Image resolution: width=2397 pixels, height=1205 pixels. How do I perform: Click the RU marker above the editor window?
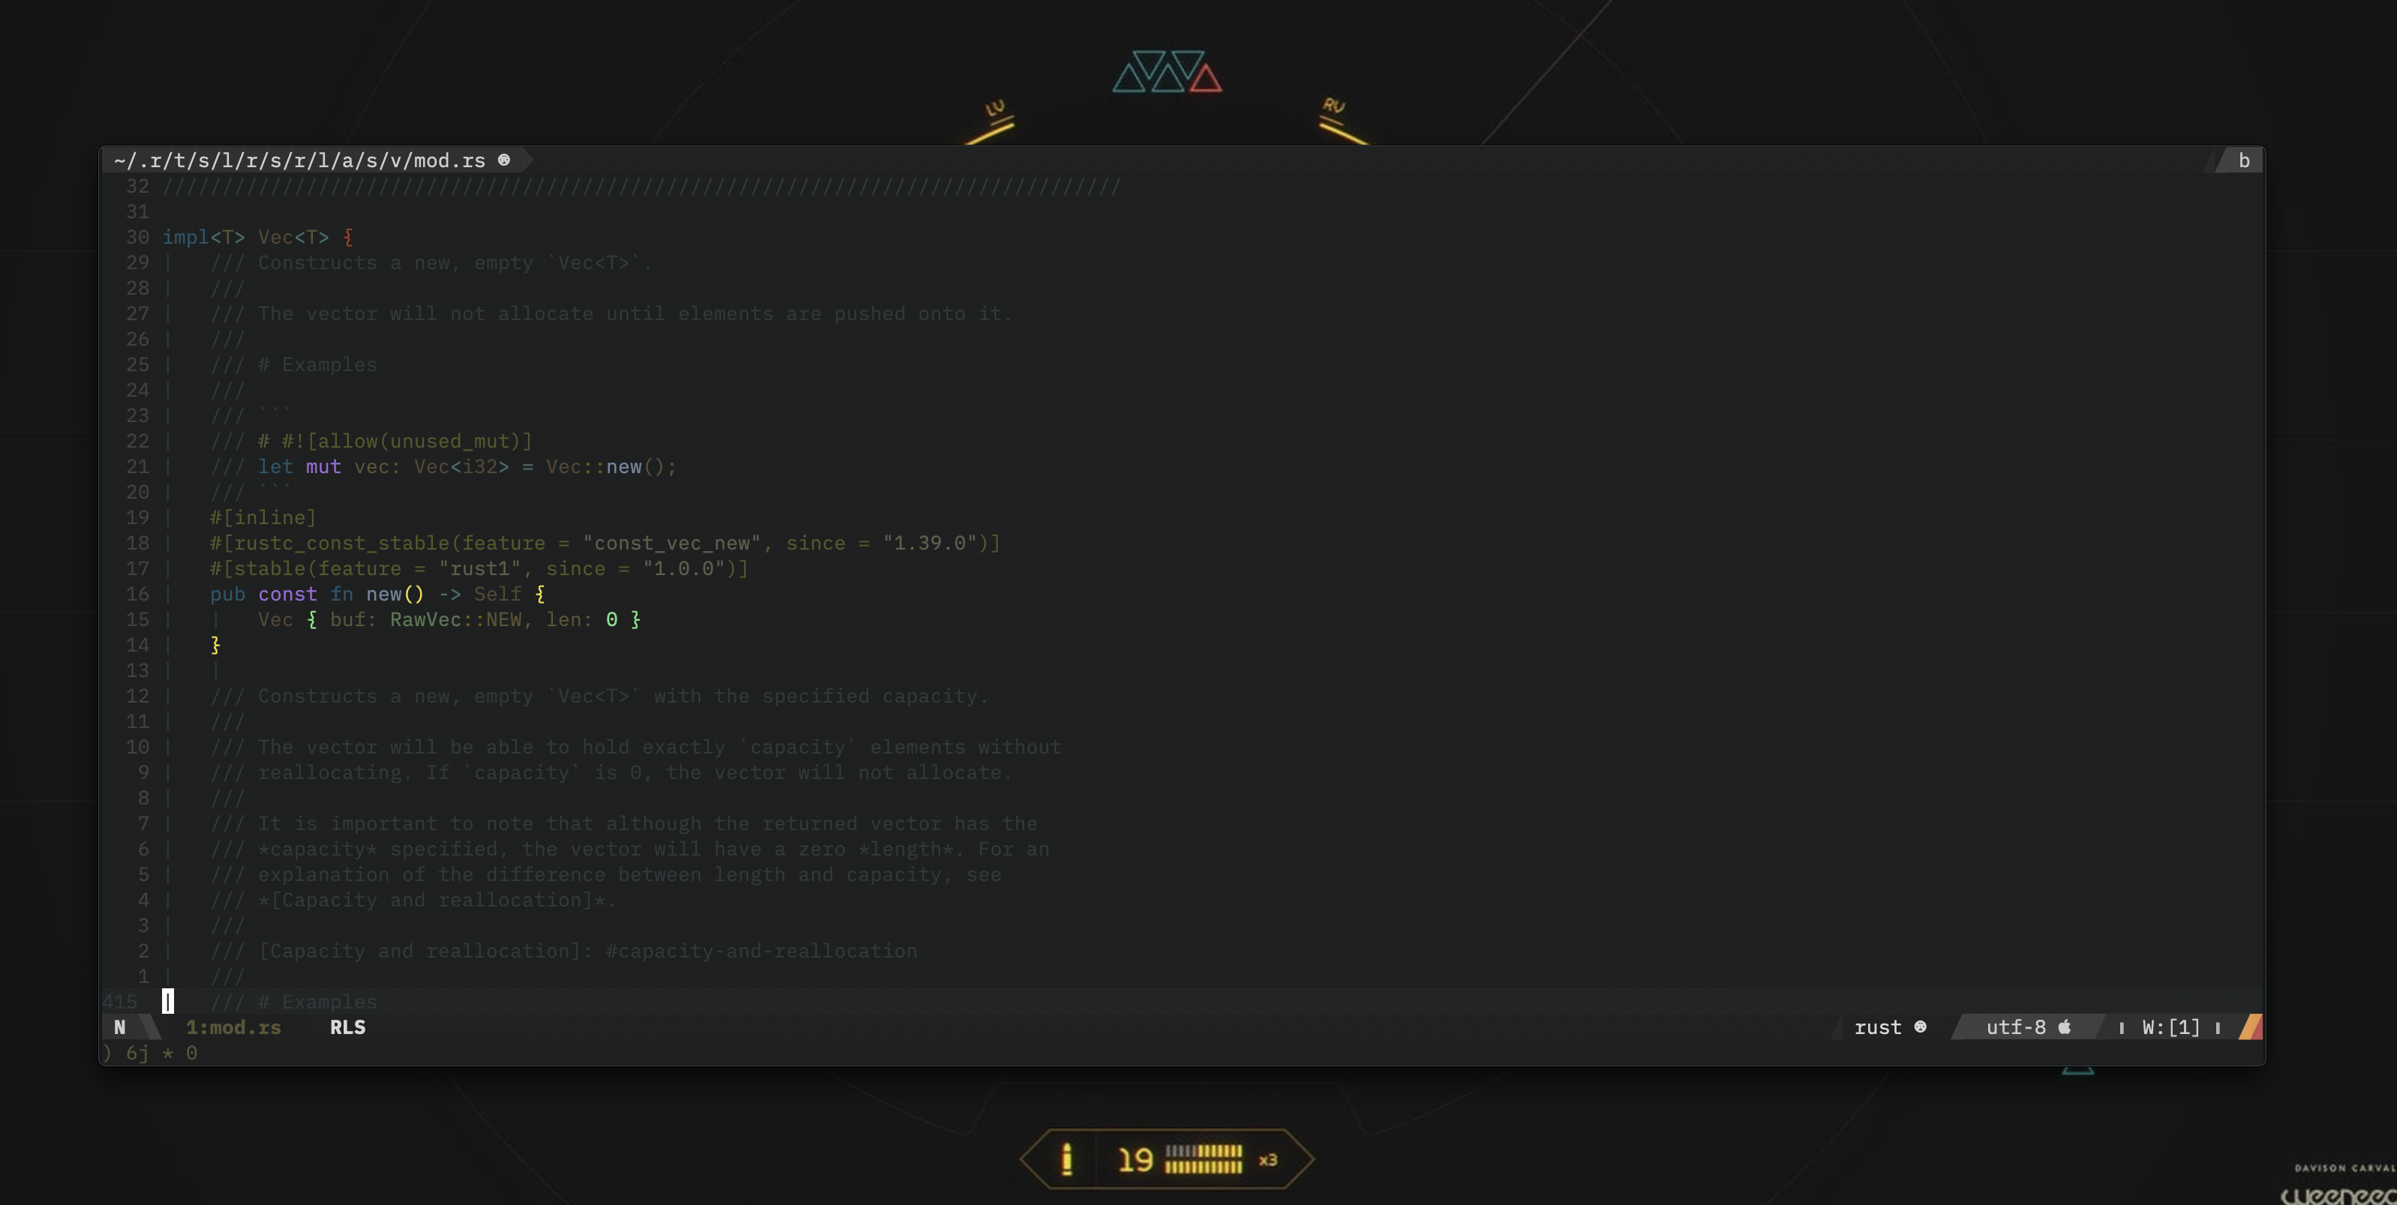(x=1333, y=107)
